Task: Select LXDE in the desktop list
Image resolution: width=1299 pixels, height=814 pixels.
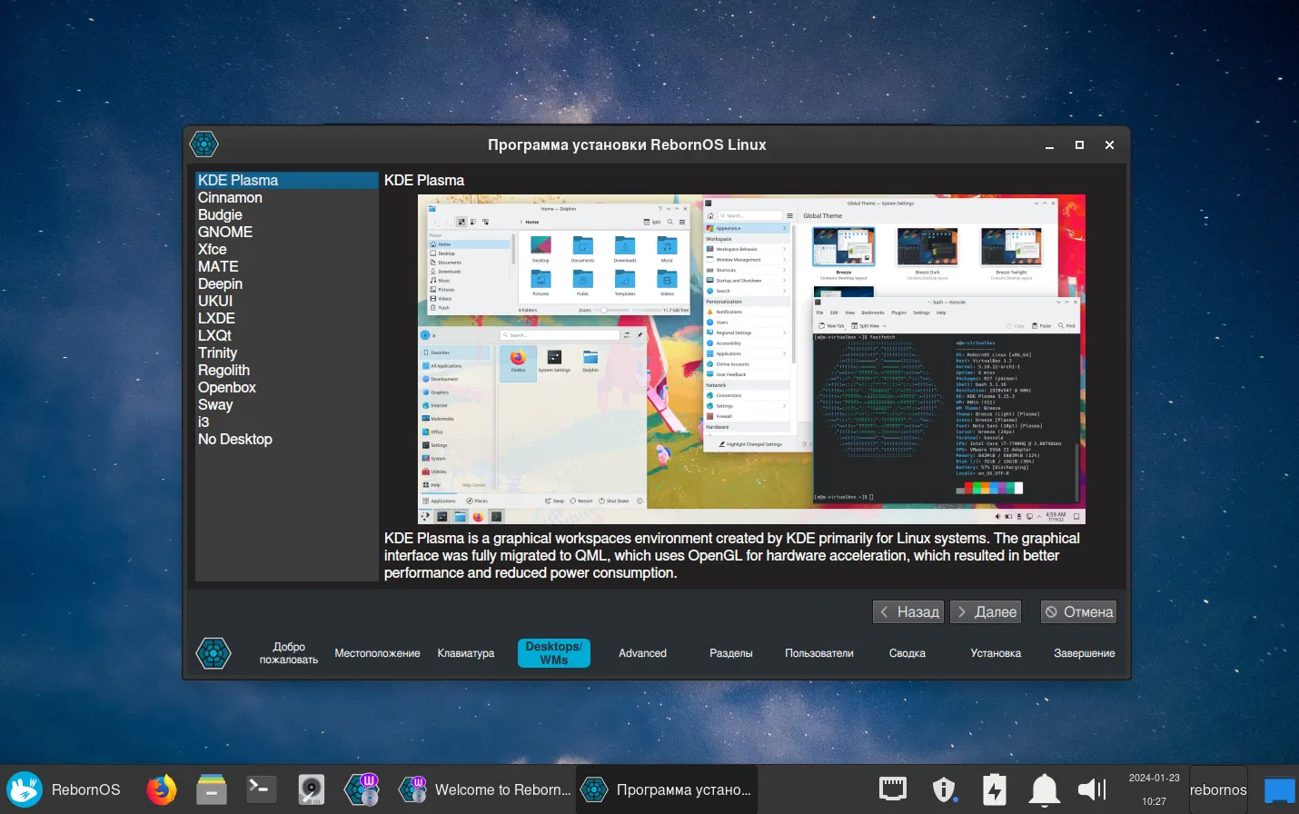Action: coord(287,318)
